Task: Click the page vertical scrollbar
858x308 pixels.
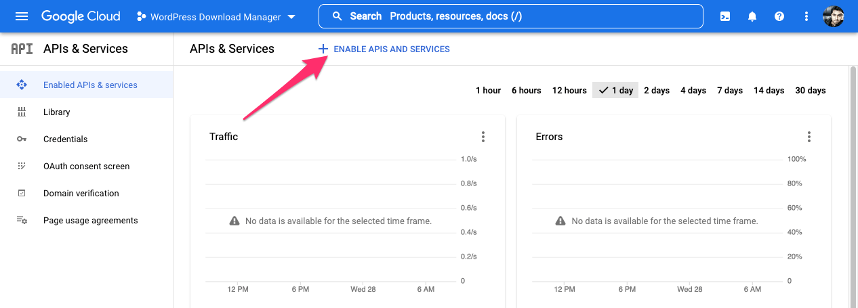Action: click(853, 183)
